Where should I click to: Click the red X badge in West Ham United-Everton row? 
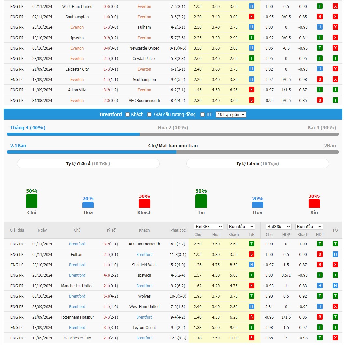coord(335,6)
